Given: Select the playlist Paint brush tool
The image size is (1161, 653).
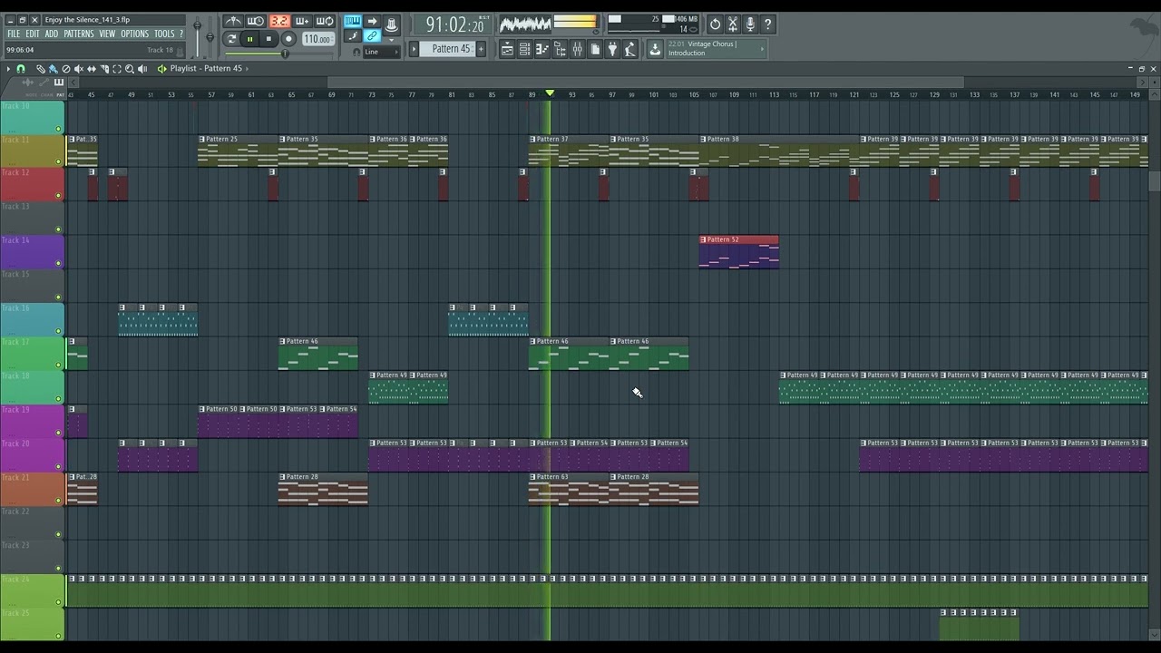Looking at the screenshot, I should pos(54,69).
